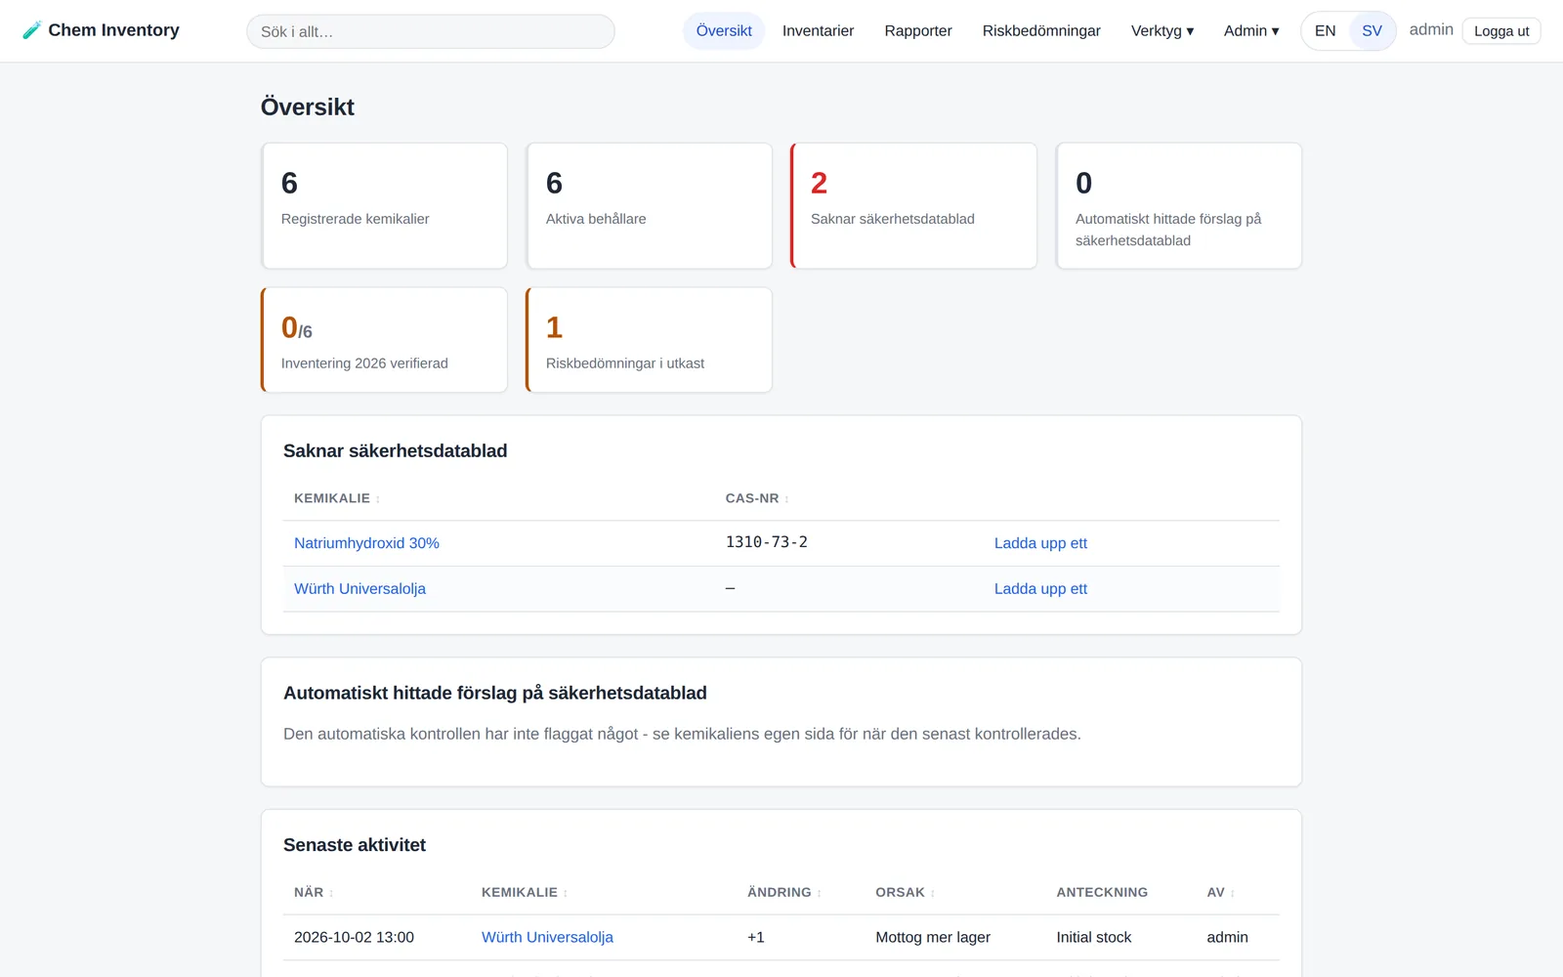Open the Inventering 2026 verifierad card
This screenshot has width=1563, height=977.
coord(384,340)
